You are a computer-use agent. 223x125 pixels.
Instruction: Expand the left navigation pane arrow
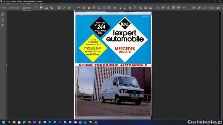(6, 65)
